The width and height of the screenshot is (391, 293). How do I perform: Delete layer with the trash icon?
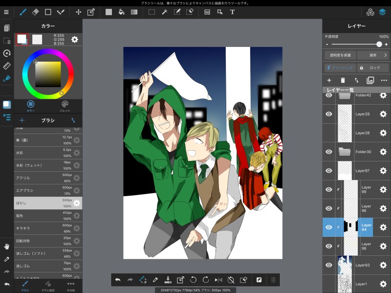pos(343,80)
